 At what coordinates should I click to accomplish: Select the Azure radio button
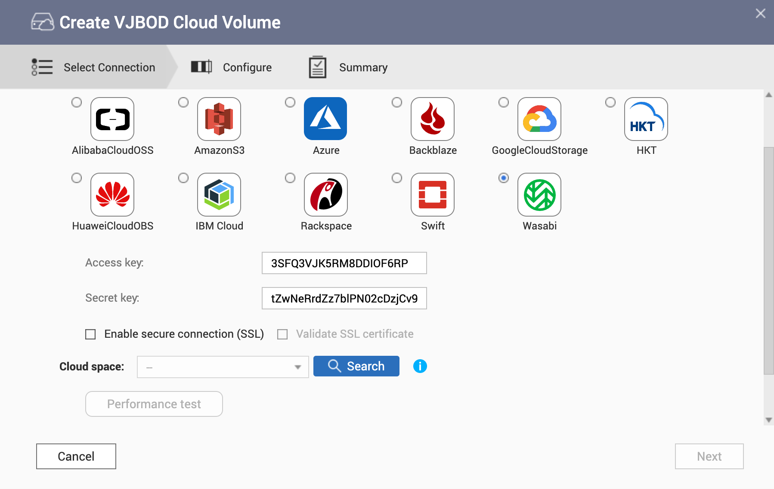[290, 102]
